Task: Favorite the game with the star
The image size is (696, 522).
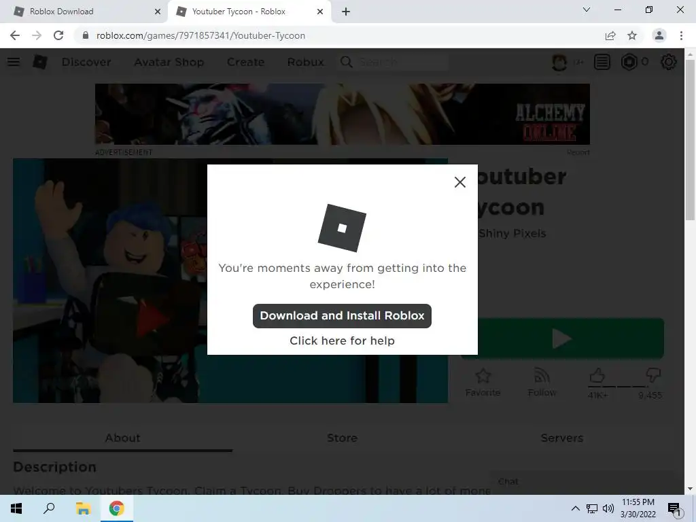Action: click(483, 382)
